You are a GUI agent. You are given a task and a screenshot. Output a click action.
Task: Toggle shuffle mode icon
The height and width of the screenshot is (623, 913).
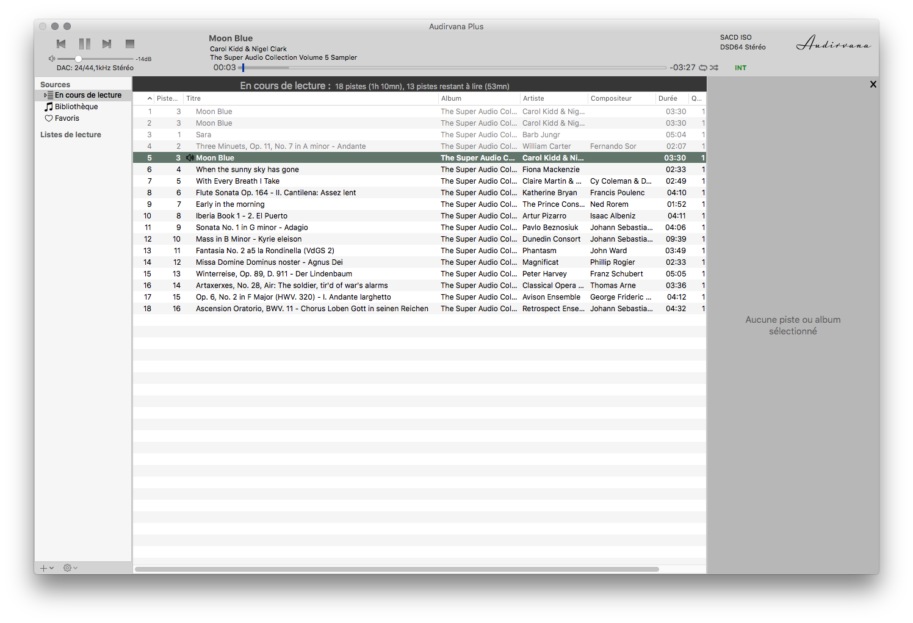point(714,68)
